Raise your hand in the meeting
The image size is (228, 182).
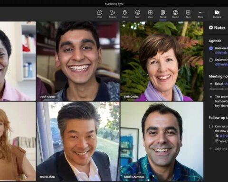point(125,14)
